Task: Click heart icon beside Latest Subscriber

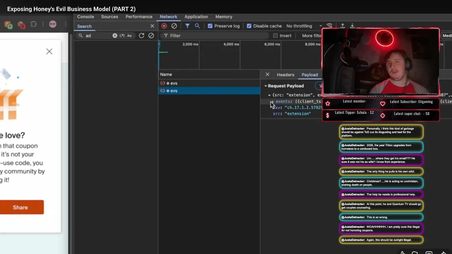Action: (383, 103)
